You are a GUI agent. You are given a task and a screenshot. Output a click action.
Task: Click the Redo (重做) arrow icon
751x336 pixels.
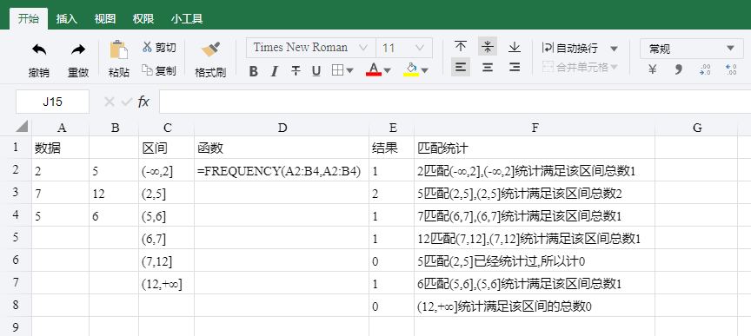[78, 49]
